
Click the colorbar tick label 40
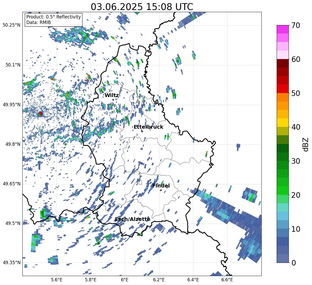click(296, 127)
